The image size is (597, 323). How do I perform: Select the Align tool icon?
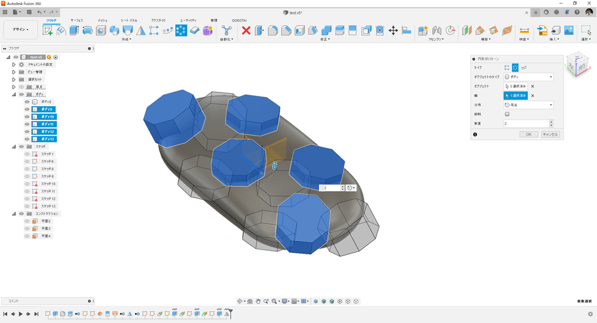pyautogui.click(x=406, y=30)
